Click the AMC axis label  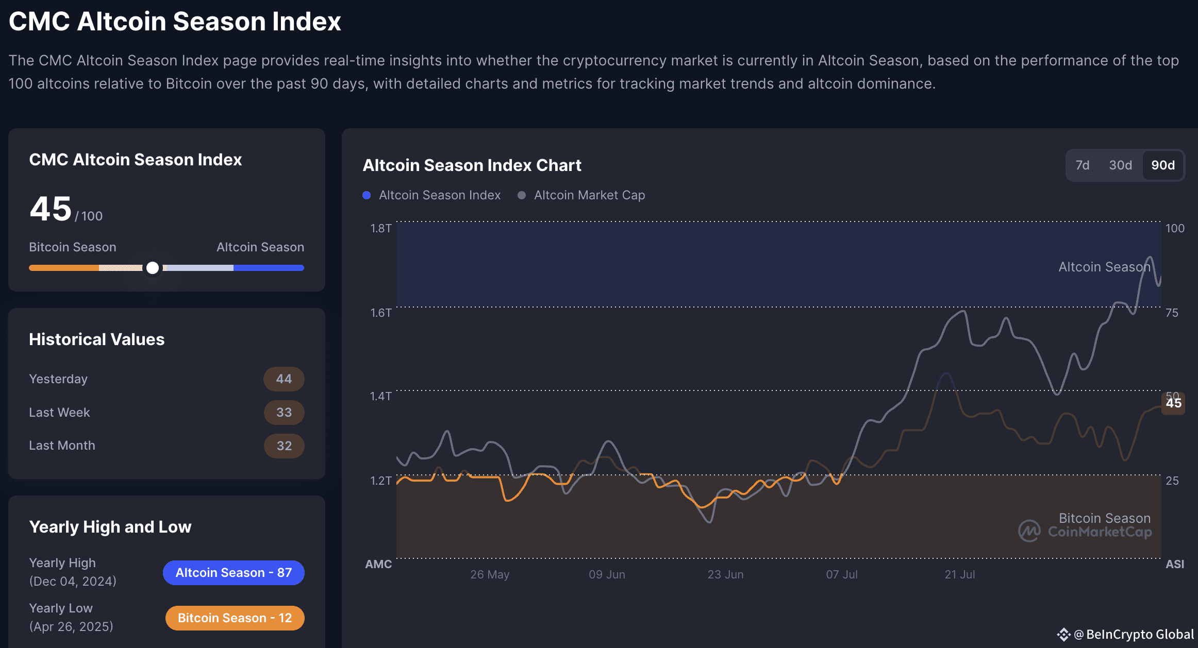point(378,564)
